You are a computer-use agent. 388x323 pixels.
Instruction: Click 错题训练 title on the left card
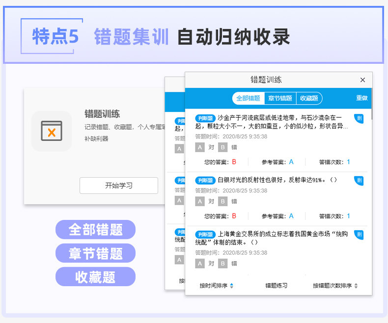tap(102, 114)
